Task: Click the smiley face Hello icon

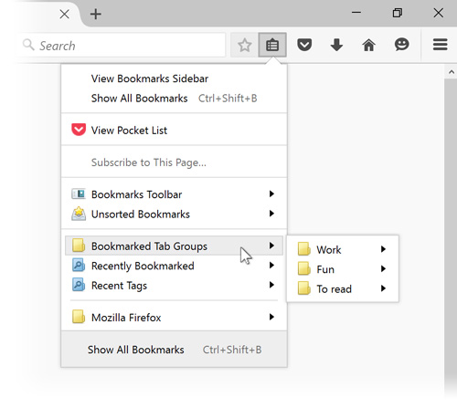Action: [401, 45]
